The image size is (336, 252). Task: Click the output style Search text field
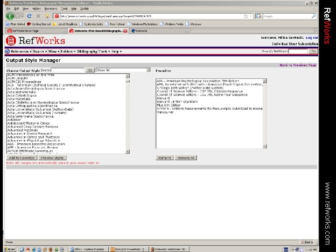[x=68, y=70]
